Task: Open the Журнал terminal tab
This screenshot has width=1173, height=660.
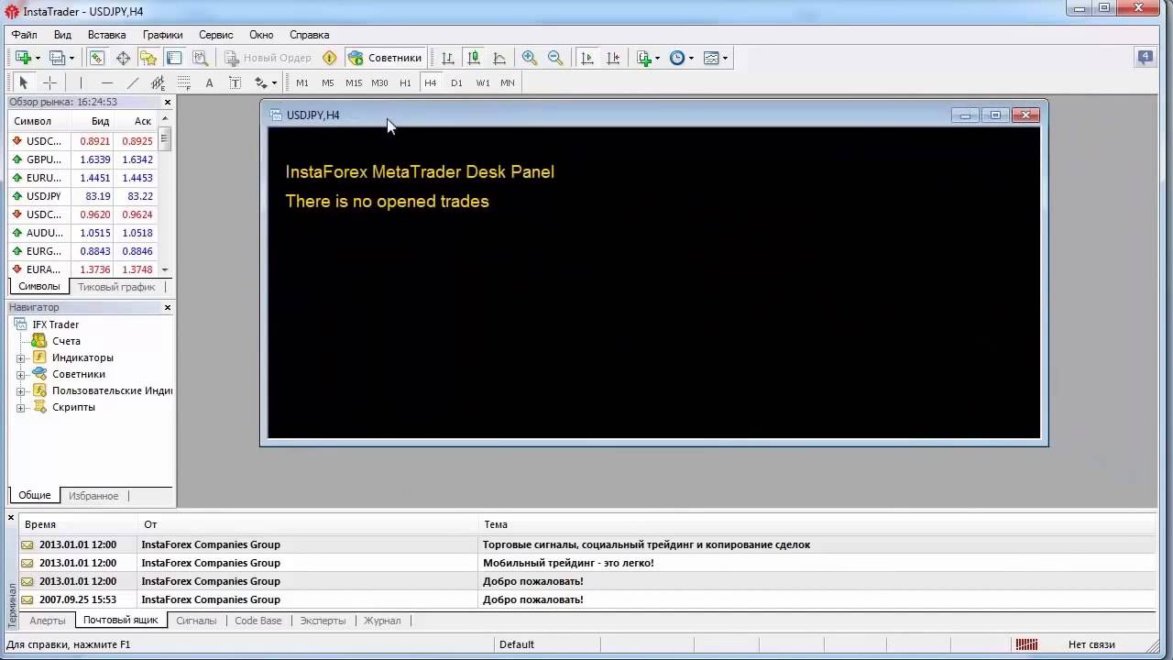Action: (x=382, y=621)
